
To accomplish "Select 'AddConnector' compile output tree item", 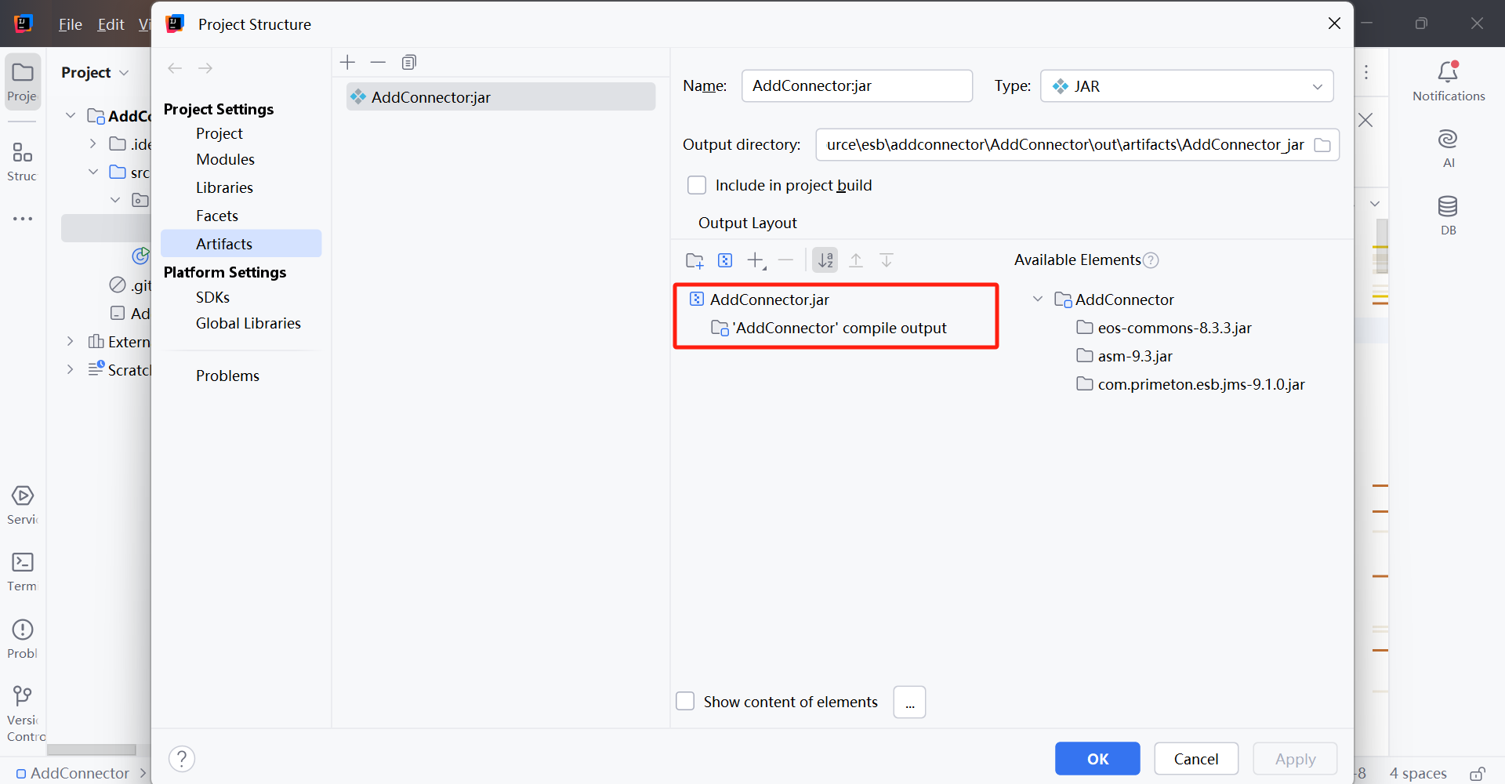I will (840, 328).
